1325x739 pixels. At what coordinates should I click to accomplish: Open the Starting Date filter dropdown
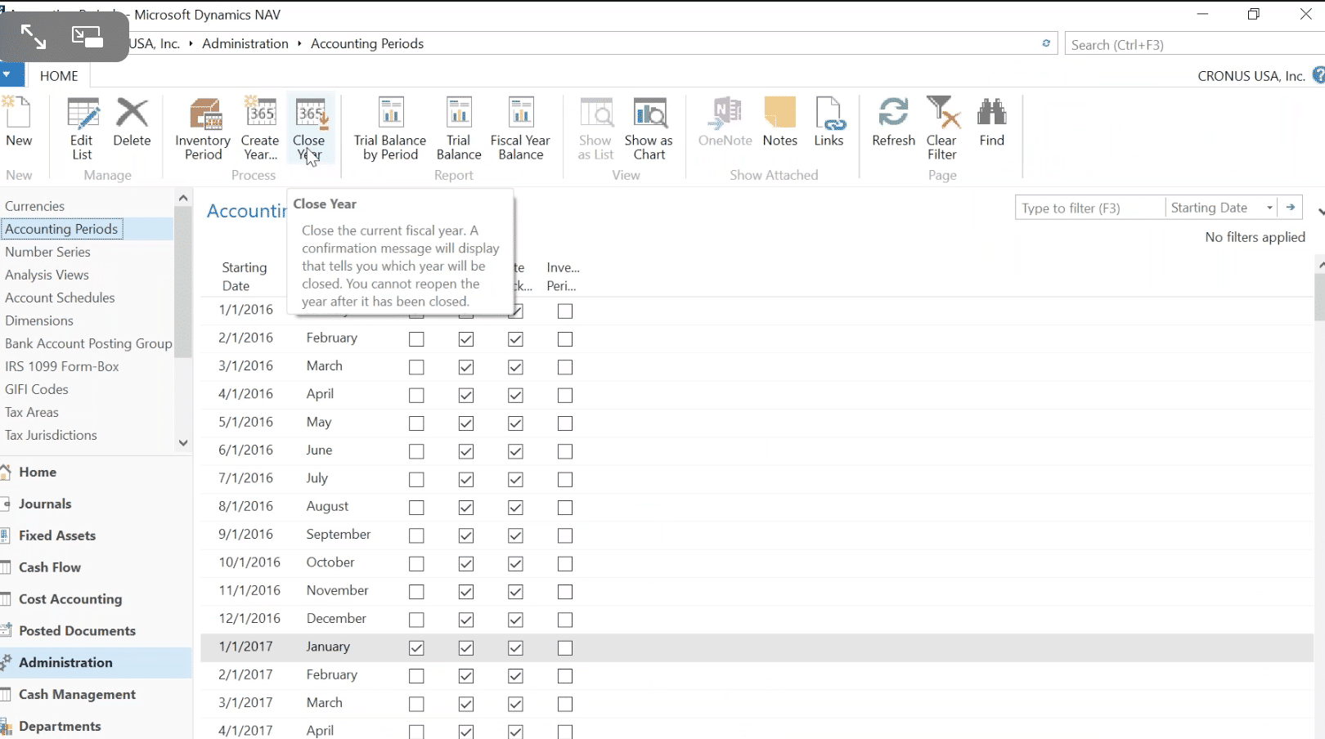point(1269,208)
